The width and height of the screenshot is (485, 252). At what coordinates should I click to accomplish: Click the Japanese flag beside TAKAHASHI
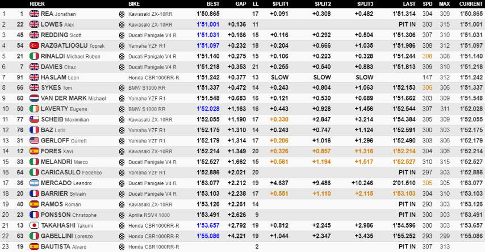click(34, 225)
